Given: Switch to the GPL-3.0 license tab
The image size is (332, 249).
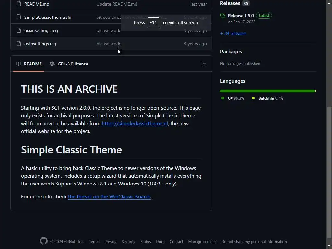Looking at the screenshot, I should point(69,64).
